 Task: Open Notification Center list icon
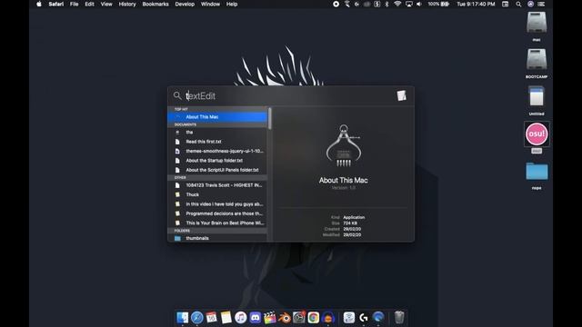pyautogui.click(x=542, y=4)
